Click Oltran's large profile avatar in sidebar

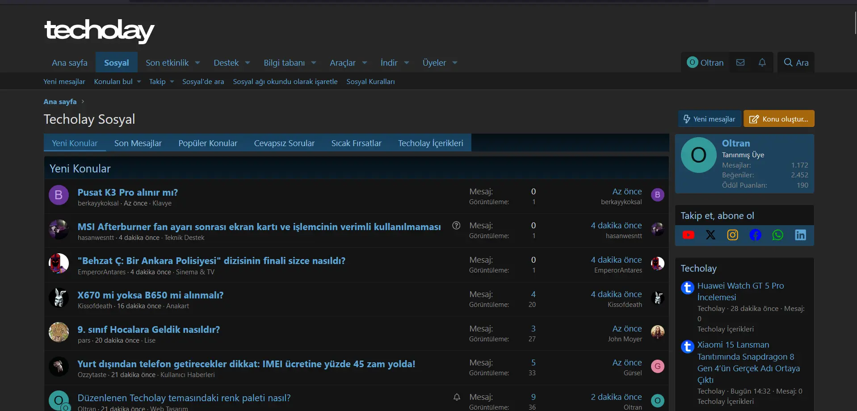point(698,155)
